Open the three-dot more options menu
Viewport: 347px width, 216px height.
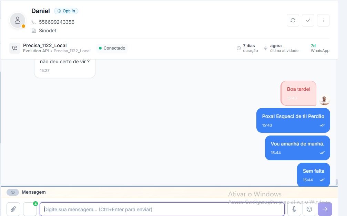pyautogui.click(x=323, y=20)
